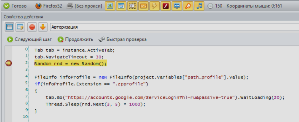Toggle the CSS loading icon
Viewport: 299px width, 122px height.
(x=143, y=6)
